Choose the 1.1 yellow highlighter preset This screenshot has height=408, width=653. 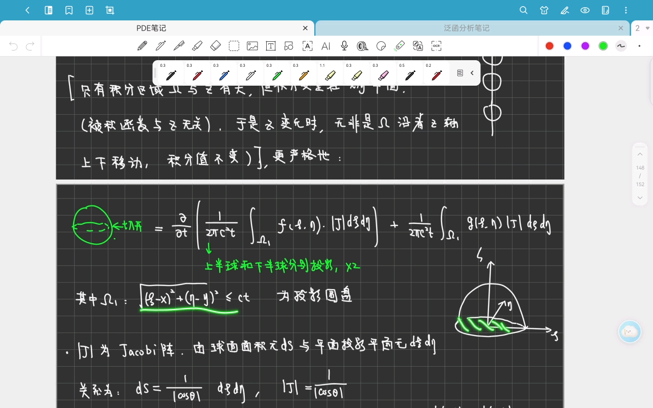[x=330, y=73]
